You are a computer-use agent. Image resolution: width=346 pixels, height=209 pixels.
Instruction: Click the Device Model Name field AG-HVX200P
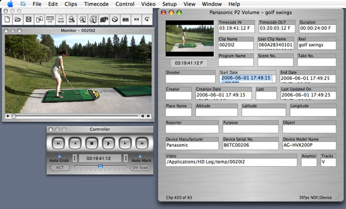coord(309,146)
